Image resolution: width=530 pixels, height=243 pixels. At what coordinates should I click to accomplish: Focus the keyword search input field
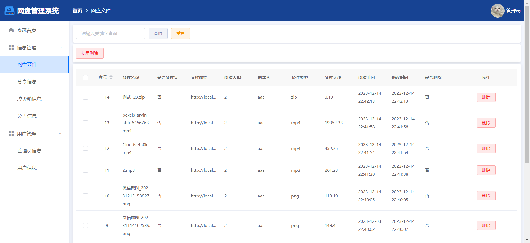coord(110,33)
